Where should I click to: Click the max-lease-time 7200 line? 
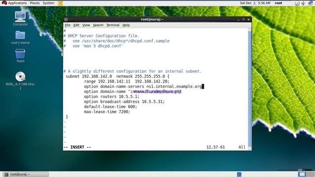107,112
